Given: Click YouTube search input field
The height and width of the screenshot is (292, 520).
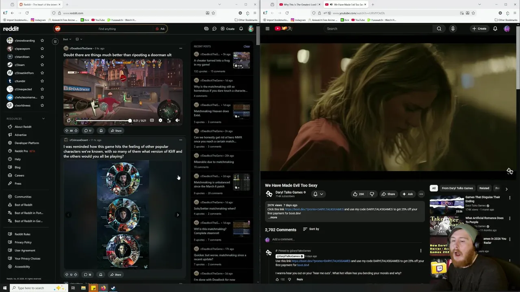Looking at the screenshot, I should (x=378, y=29).
